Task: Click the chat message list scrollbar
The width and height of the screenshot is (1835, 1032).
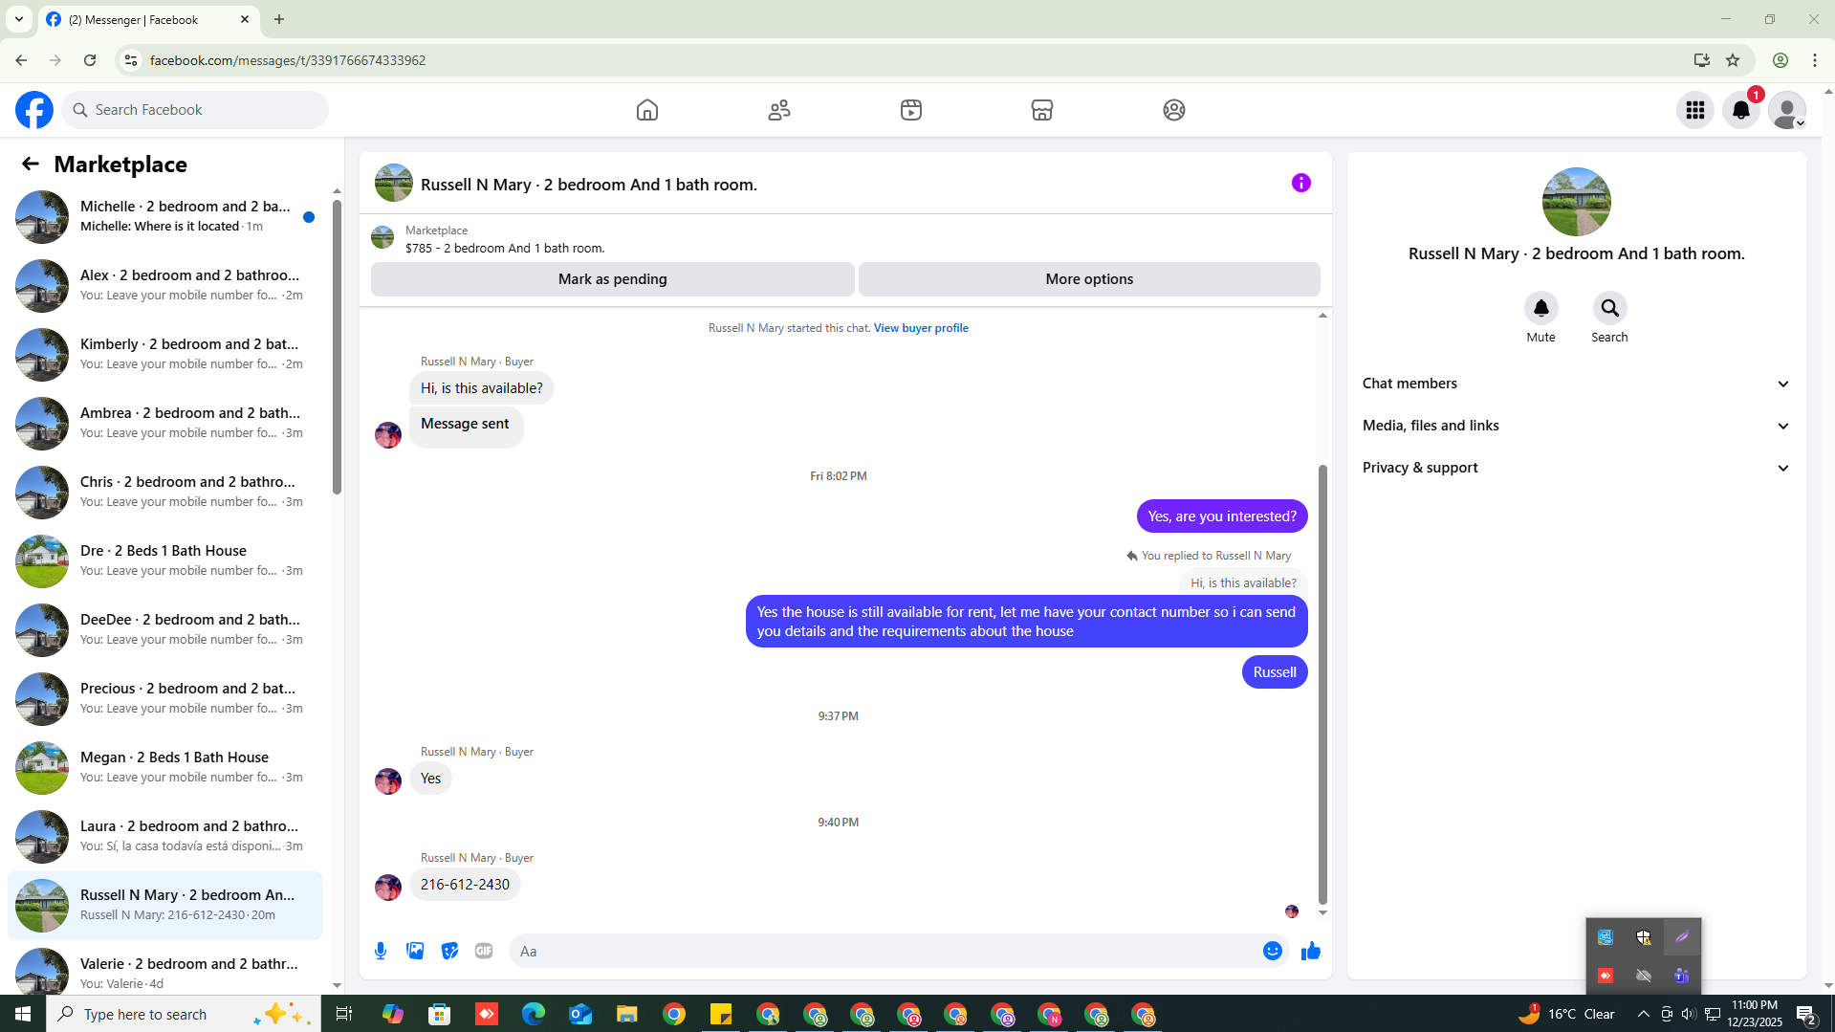Action: coord(1322,684)
